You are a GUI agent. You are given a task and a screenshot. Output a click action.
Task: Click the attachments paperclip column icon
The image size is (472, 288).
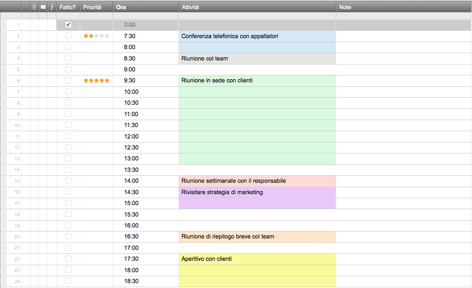coord(34,7)
